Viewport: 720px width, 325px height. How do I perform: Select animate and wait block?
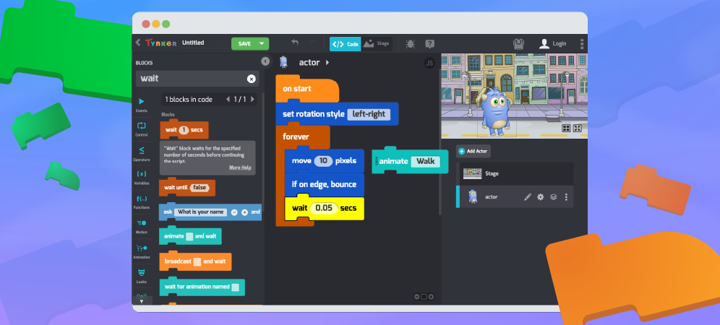tap(190, 236)
